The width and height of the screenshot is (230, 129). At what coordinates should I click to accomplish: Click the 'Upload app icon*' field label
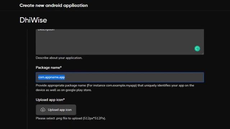(50, 100)
